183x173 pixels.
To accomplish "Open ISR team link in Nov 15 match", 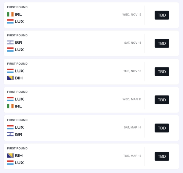I will (x=18, y=43).
